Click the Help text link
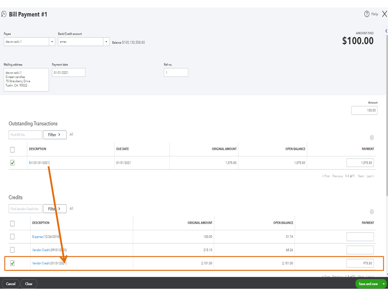Screen dimensions: 388x291 click(x=375, y=14)
